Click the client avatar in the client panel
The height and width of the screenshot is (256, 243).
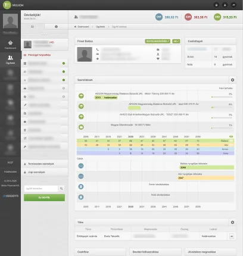tap(27, 45)
